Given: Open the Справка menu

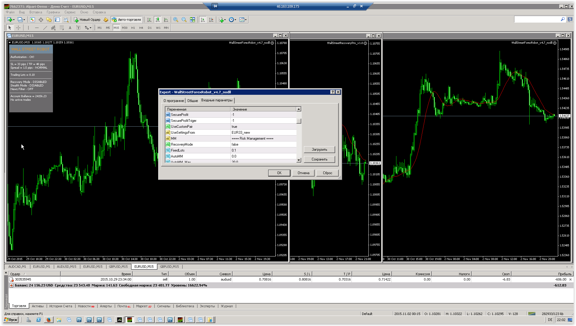Looking at the screenshot, I should pyautogui.click(x=99, y=12).
